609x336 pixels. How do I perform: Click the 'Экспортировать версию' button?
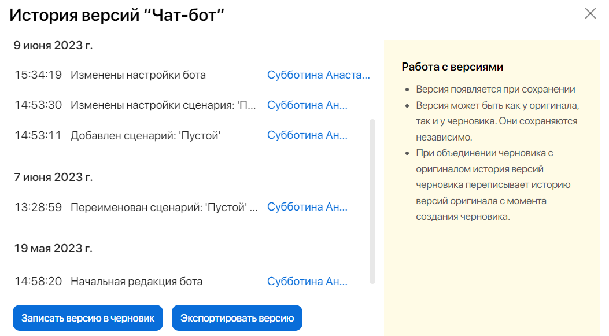[237, 317]
